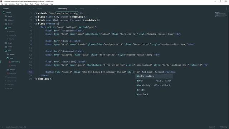Open the Goto menu
229x129 pixels.
[26, 4]
